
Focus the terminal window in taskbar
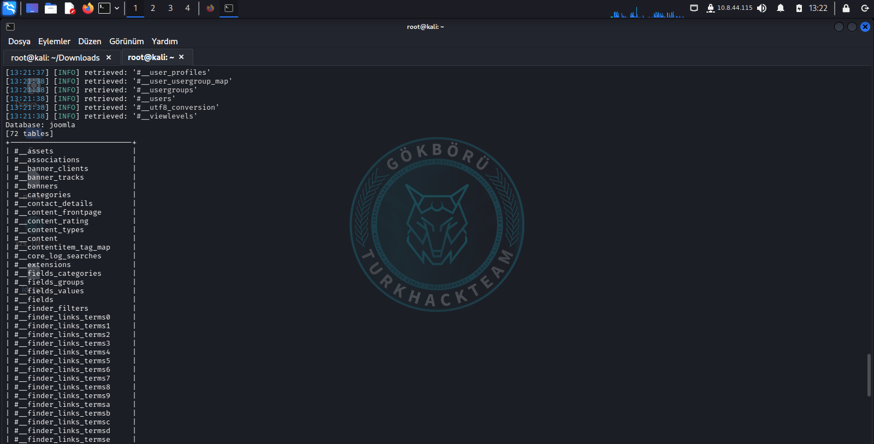[229, 8]
